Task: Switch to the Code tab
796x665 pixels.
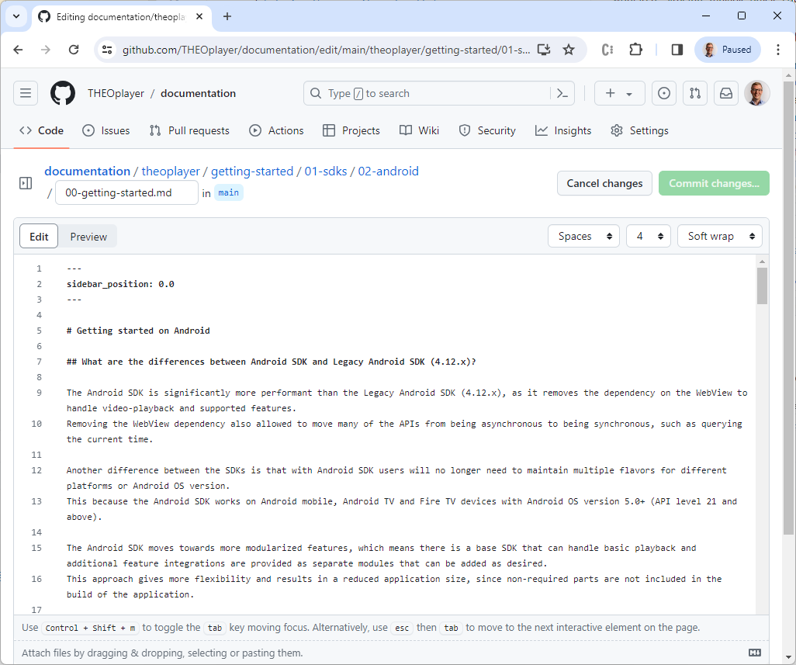Action: point(42,130)
